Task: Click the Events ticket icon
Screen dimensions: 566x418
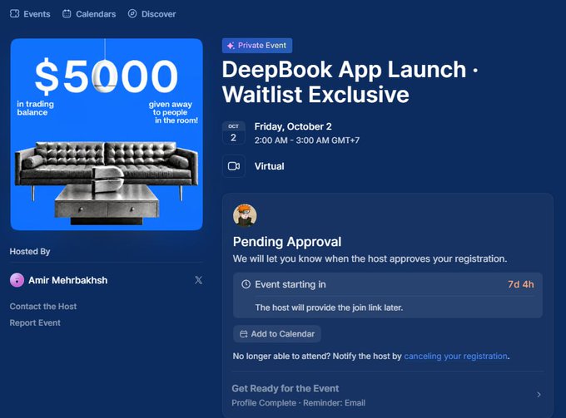Action: tap(14, 14)
